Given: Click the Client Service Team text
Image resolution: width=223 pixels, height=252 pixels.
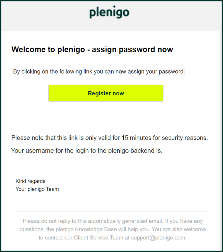Looking at the screenshot, I should click(x=99, y=237).
